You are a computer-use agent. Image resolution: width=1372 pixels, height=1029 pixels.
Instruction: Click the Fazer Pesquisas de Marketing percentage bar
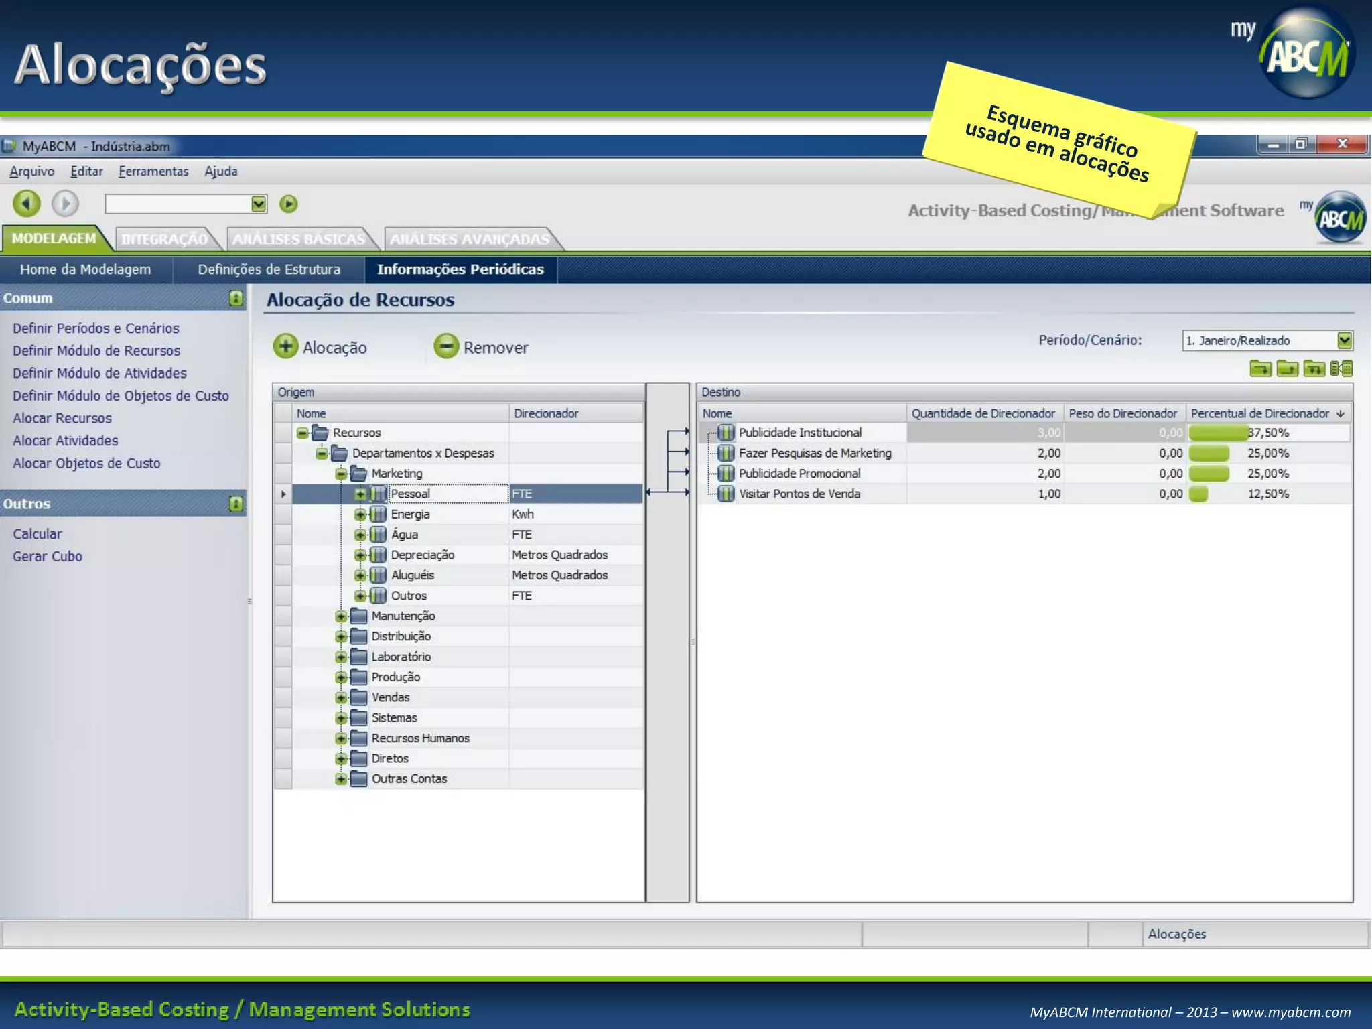(1209, 454)
